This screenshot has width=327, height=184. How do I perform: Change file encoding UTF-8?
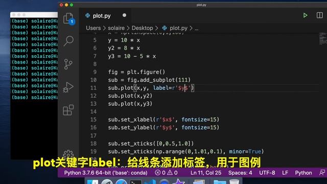coord(267,173)
